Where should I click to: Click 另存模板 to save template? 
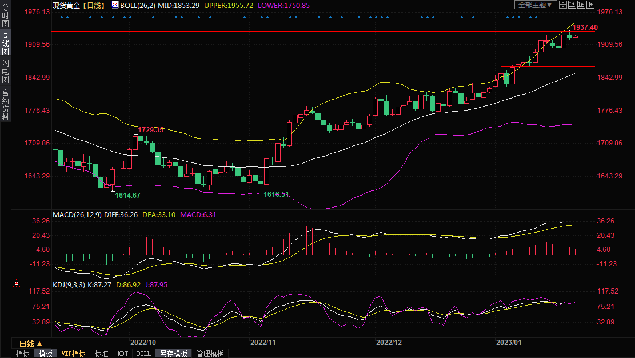[x=174, y=353]
